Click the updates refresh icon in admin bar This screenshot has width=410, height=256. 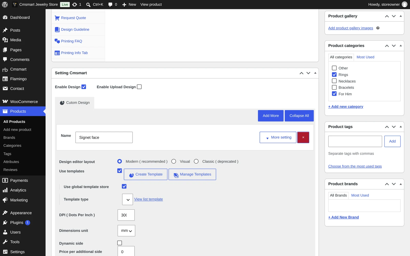[75, 4]
